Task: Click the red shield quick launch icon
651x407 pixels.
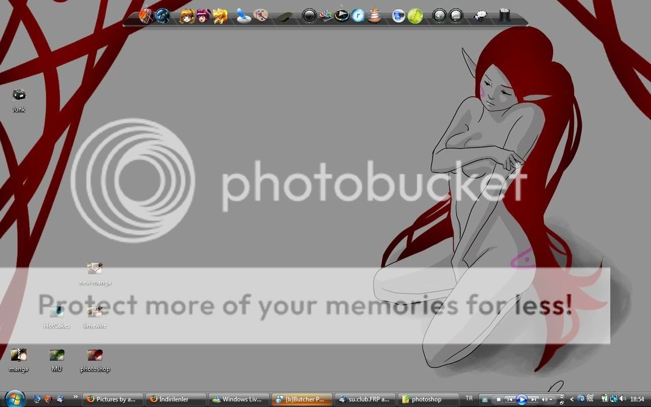Action: [x=49, y=399]
